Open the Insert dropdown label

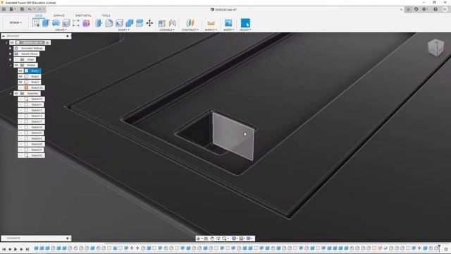228,30
